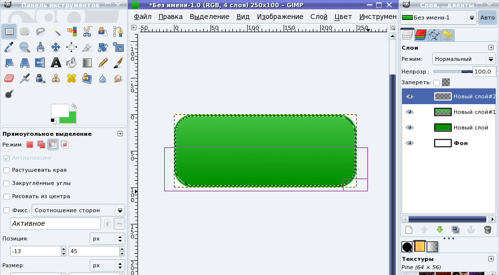The width and height of the screenshot is (499, 275).
Task: Activate the Zoom magnifier tool
Action: 24,47
